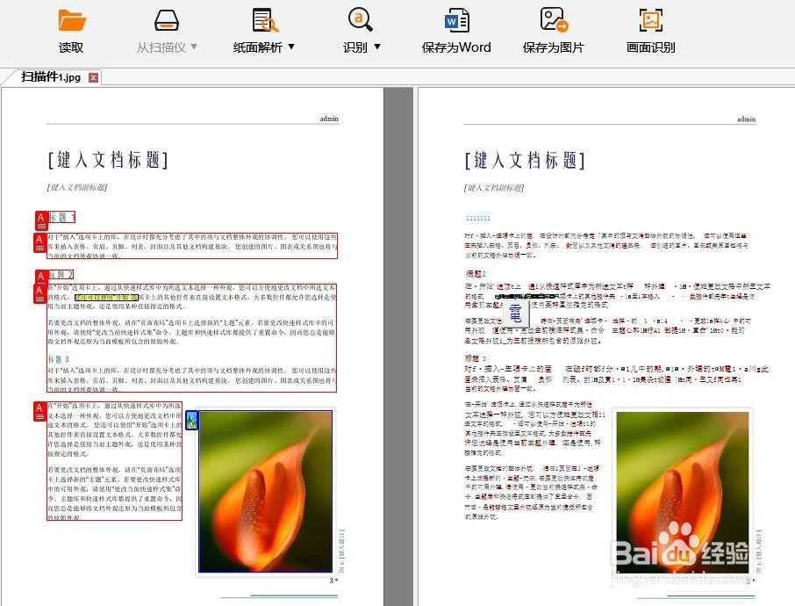The image size is (795, 606).
Task: Expand the 纸面解析 dropdown menu
Action: click(292, 47)
